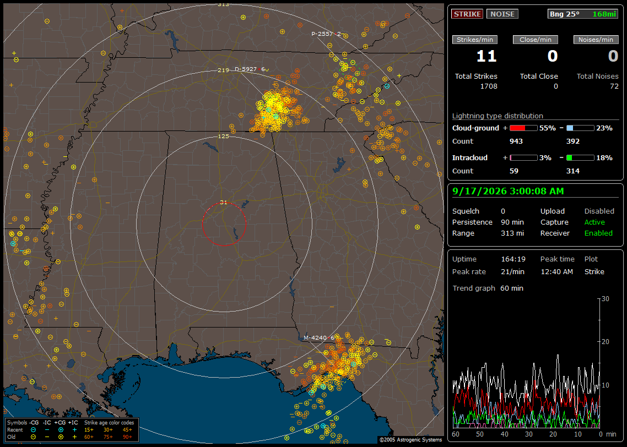Viewport: 627px width, 447px height.
Task: Click the Close/min counter label
Action: pyautogui.click(x=536, y=40)
